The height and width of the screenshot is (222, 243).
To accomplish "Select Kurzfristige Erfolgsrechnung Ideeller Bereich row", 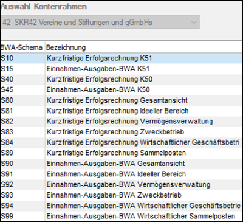I will click(121, 111).
